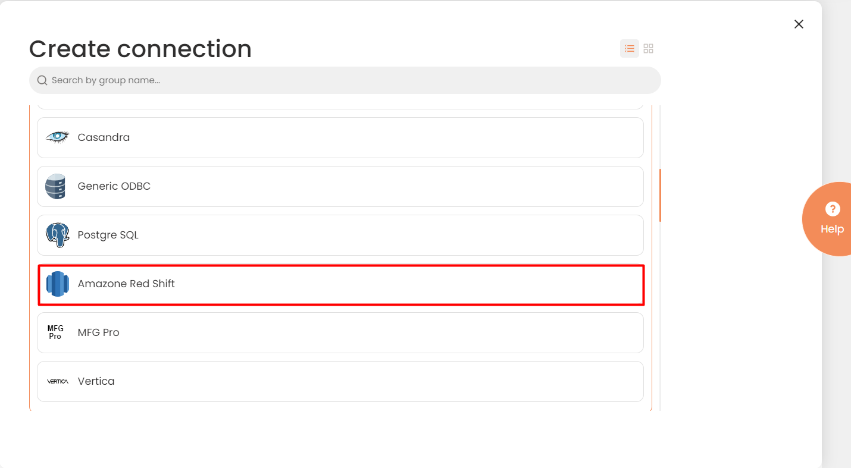
Task: Select the MFG Pro connection label
Action: pyautogui.click(x=99, y=332)
